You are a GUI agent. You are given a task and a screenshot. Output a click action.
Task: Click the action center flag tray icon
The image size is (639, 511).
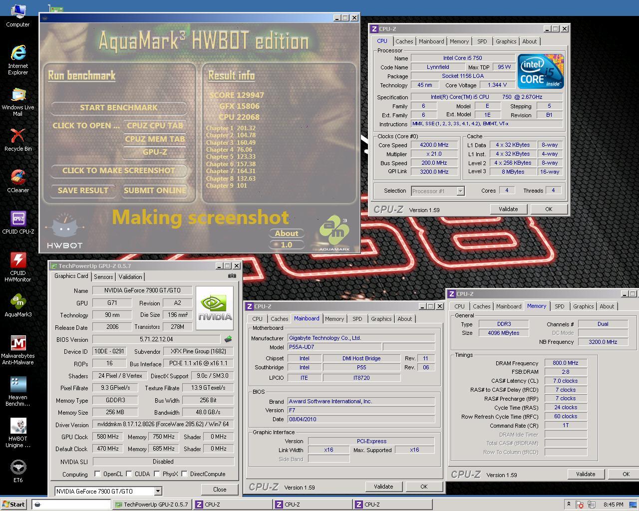coord(580,505)
